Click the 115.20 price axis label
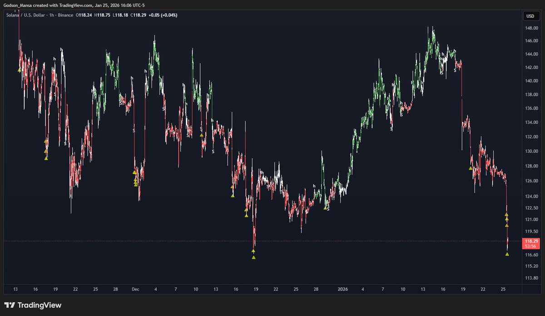 [531, 266]
